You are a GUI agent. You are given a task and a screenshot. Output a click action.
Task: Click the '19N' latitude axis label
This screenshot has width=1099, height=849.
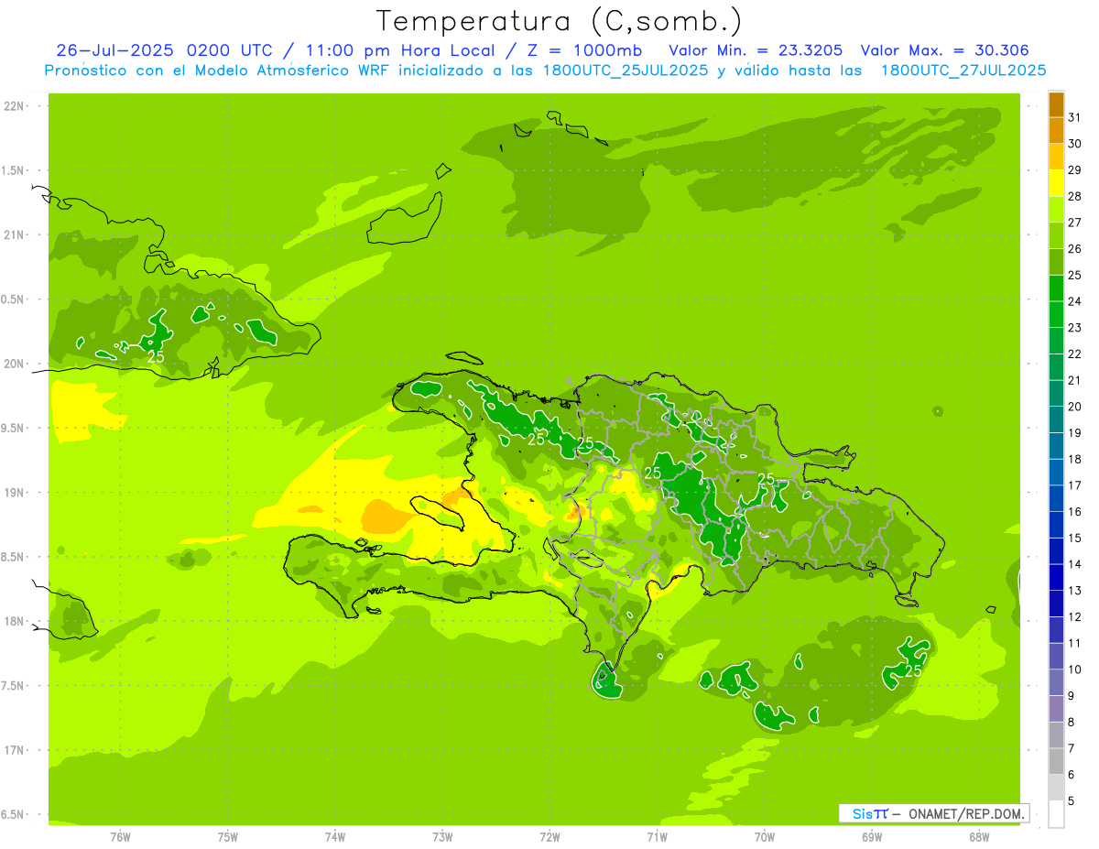click(14, 493)
